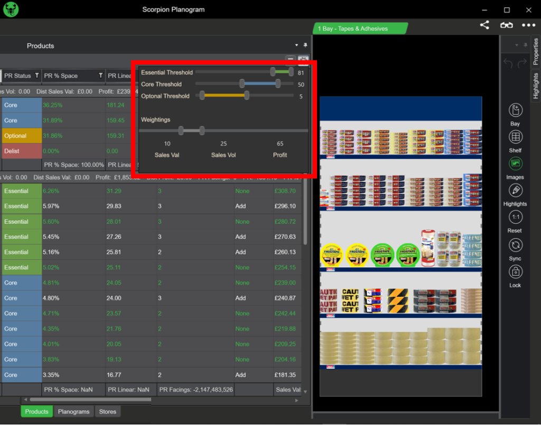Open the Highlights pencil tool
This screenshot has height=426, width=541.
[515, 191]
